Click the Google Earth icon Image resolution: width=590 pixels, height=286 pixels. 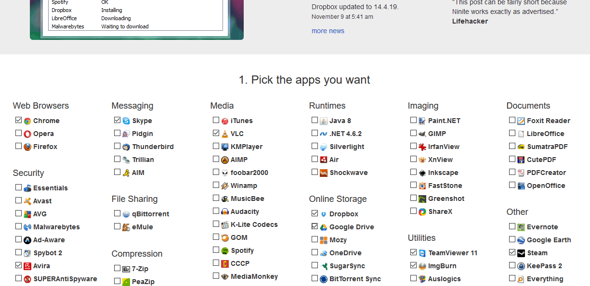coord(521,240)
